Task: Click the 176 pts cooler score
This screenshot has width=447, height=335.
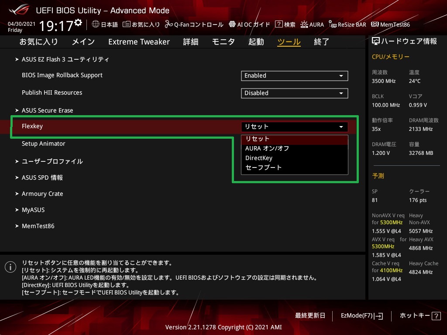Action: (418, 200)
